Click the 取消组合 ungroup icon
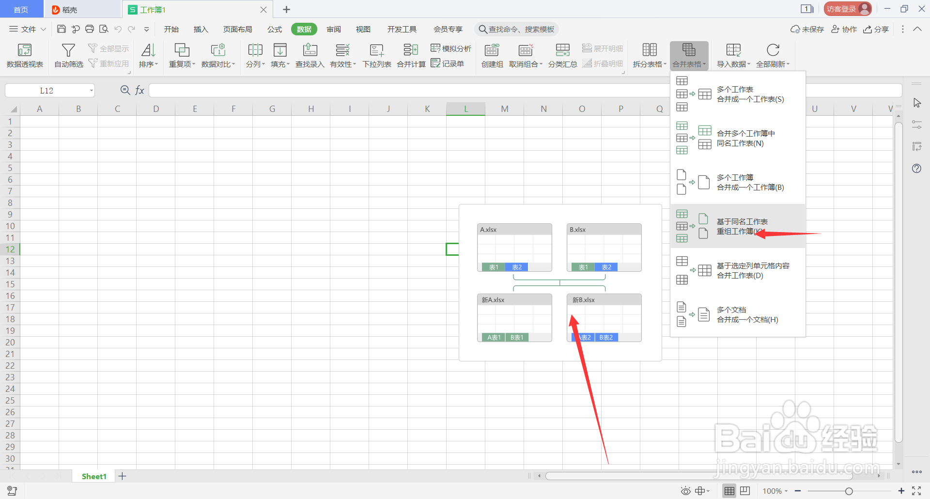 click(526, 50)
